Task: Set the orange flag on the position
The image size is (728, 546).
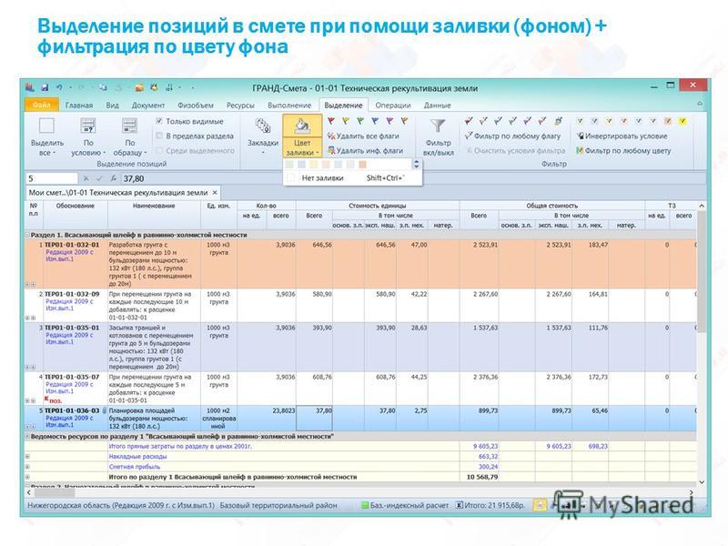Action: point(405,121)
